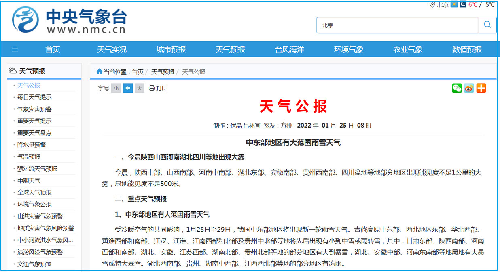Set font size to small (小)
The width and height of the screenshot is (500, 272).
click(x=117, y=88)
